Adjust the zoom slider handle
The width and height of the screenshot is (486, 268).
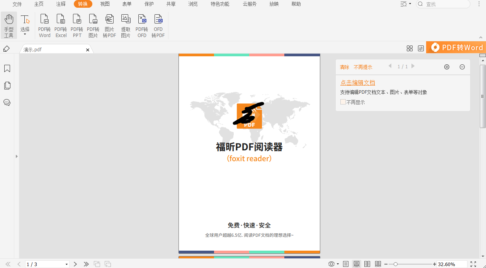pyautogui.click(x=395, y=264)
